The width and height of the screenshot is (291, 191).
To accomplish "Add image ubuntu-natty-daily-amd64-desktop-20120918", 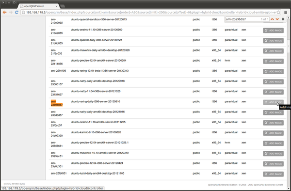I will (x=273, y=82).
